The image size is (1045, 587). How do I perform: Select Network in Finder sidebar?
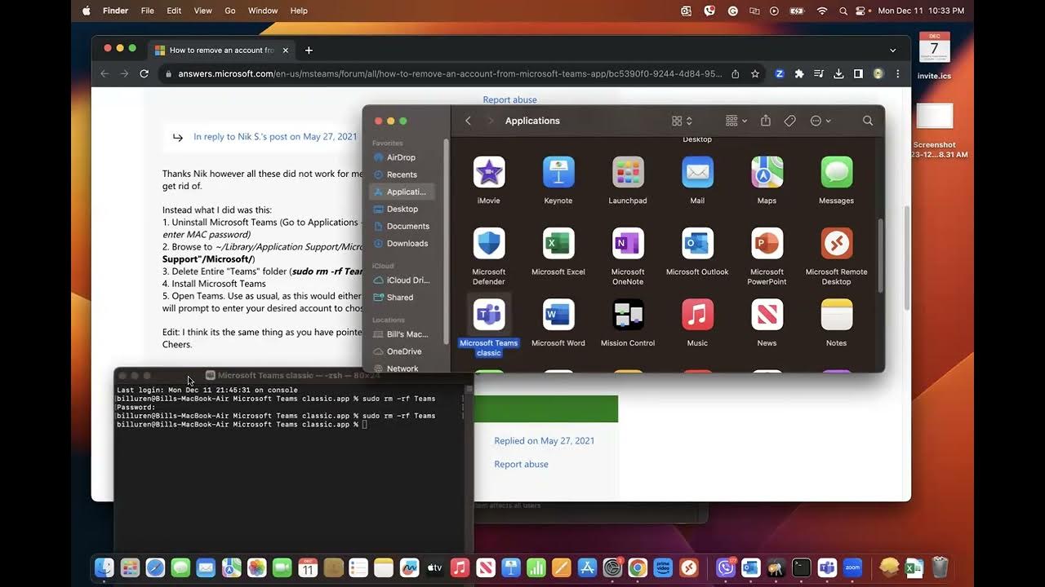(x=402, y=368)
